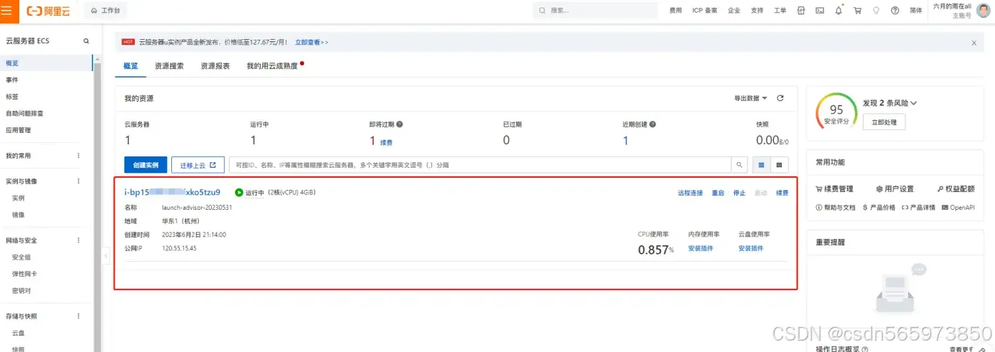995x352 pixels.
Task: Focus the instance search input
Action: 480,165
